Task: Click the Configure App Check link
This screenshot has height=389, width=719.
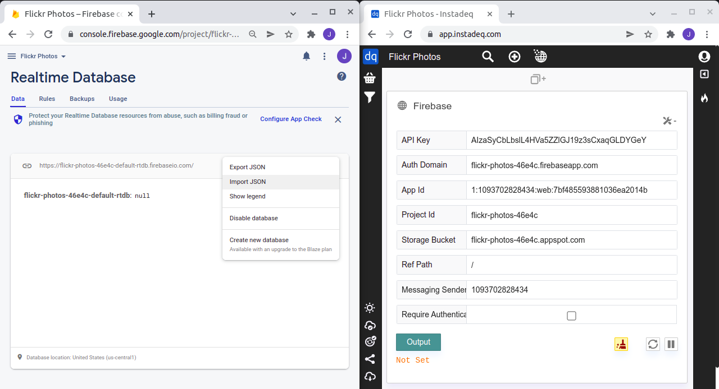Action: pyautogui.click(x=291, y=119)
